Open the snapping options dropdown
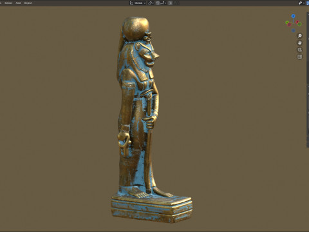The height and width of the screenshot is (232, 309). pyautogui.click(x=164, y=3)
